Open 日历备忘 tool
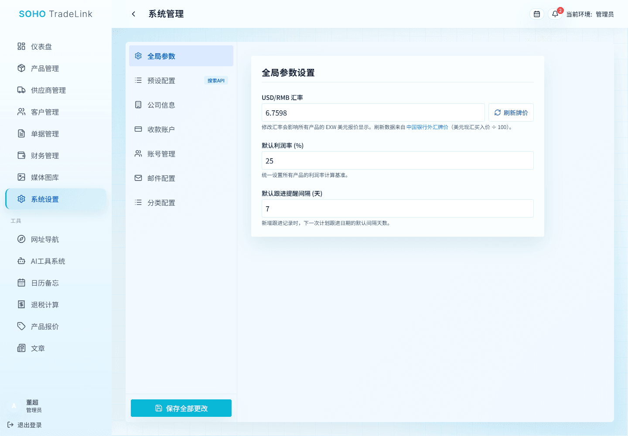 point(56,283)
